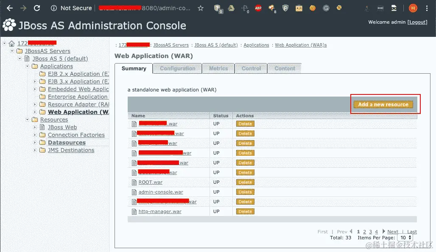The height and width of the screenshot is (252, 436).
Task: Click the folder icon beside Resources
Action: point(35,119)
